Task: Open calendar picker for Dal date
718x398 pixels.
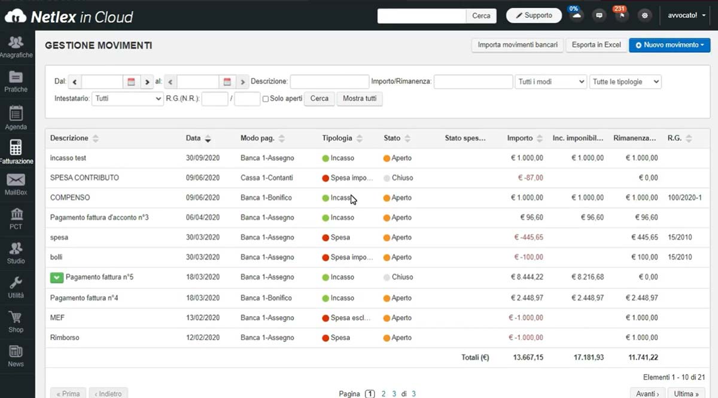Action: [x=132, y=82]
